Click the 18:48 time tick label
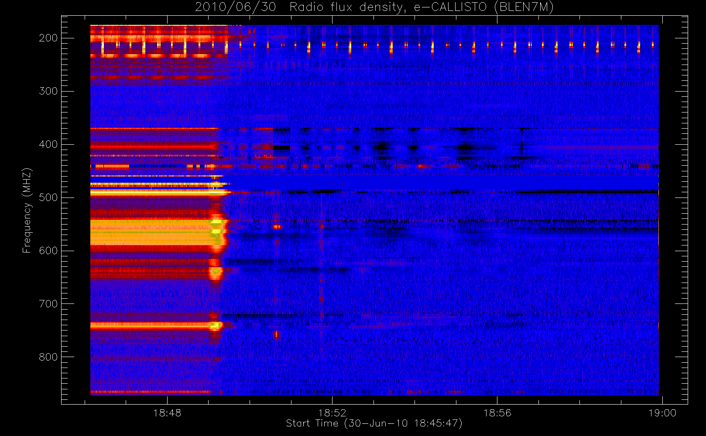The image size is (706, 436). click(x=167, y=412)
